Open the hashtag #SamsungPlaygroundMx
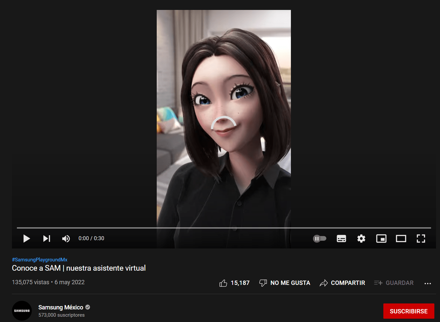Image resolution: width=440 pixels, height=322 pixels. coord(39,259)
